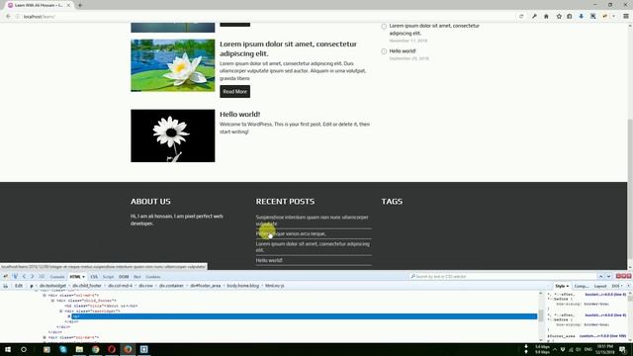Activate the Firebug element inspector icon

point(15,277)
